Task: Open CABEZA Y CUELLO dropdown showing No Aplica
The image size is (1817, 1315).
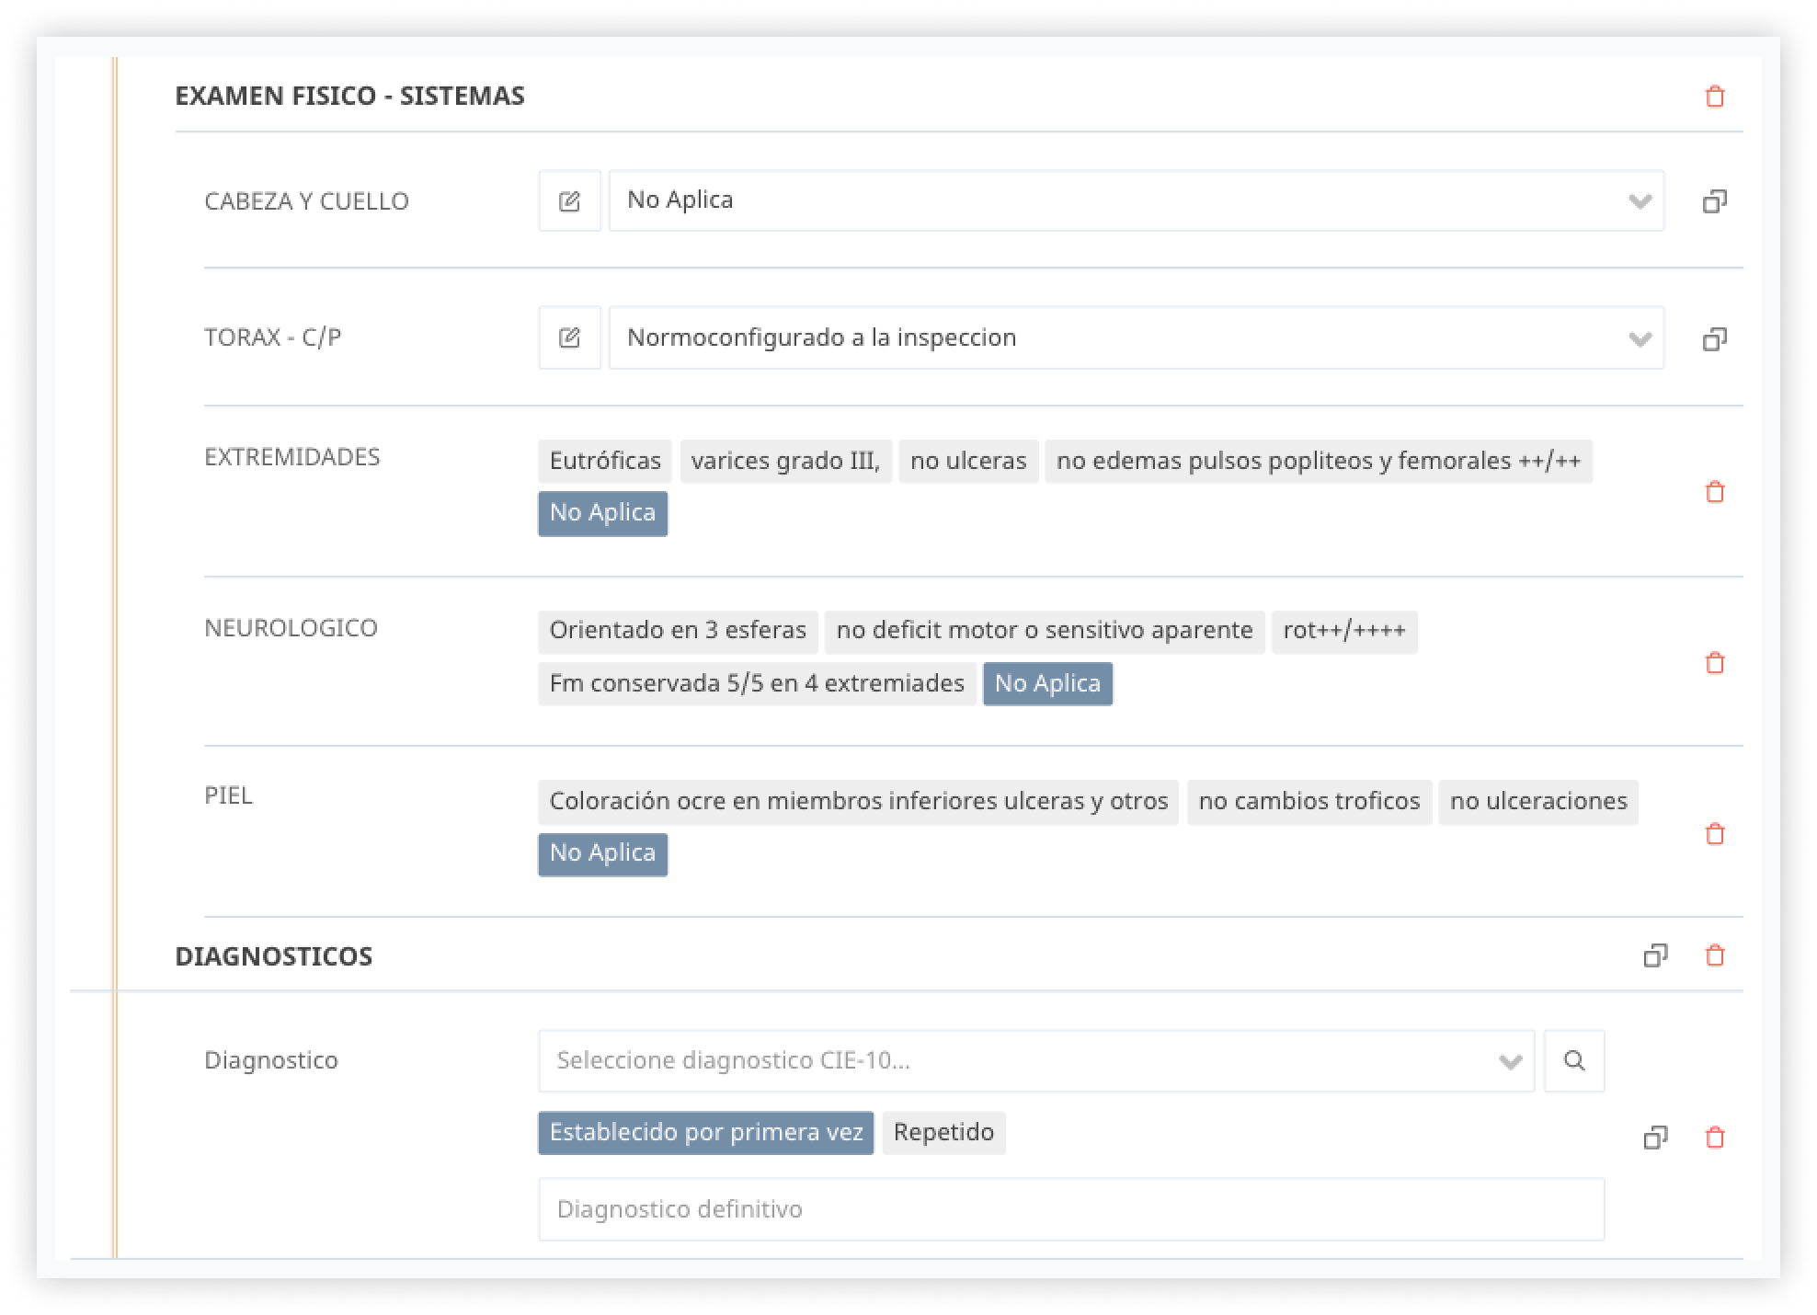Action: coord(1136,200)
